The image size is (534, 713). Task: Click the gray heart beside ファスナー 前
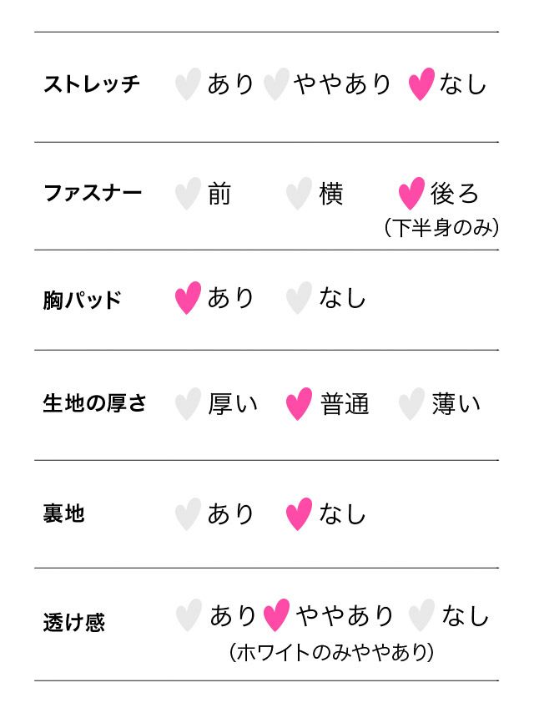pyautogui.click(x=189, y=194)
